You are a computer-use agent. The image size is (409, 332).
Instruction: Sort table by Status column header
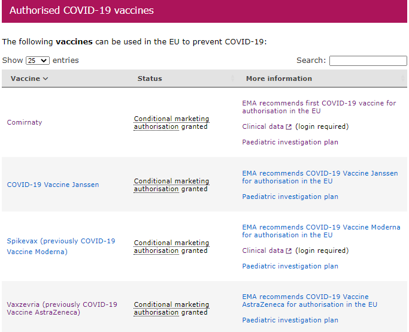[150, 79]
